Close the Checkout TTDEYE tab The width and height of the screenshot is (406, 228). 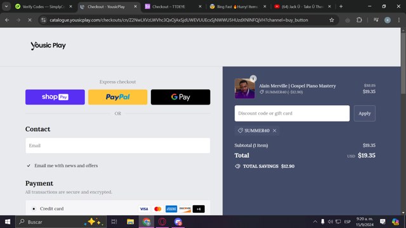200,6
